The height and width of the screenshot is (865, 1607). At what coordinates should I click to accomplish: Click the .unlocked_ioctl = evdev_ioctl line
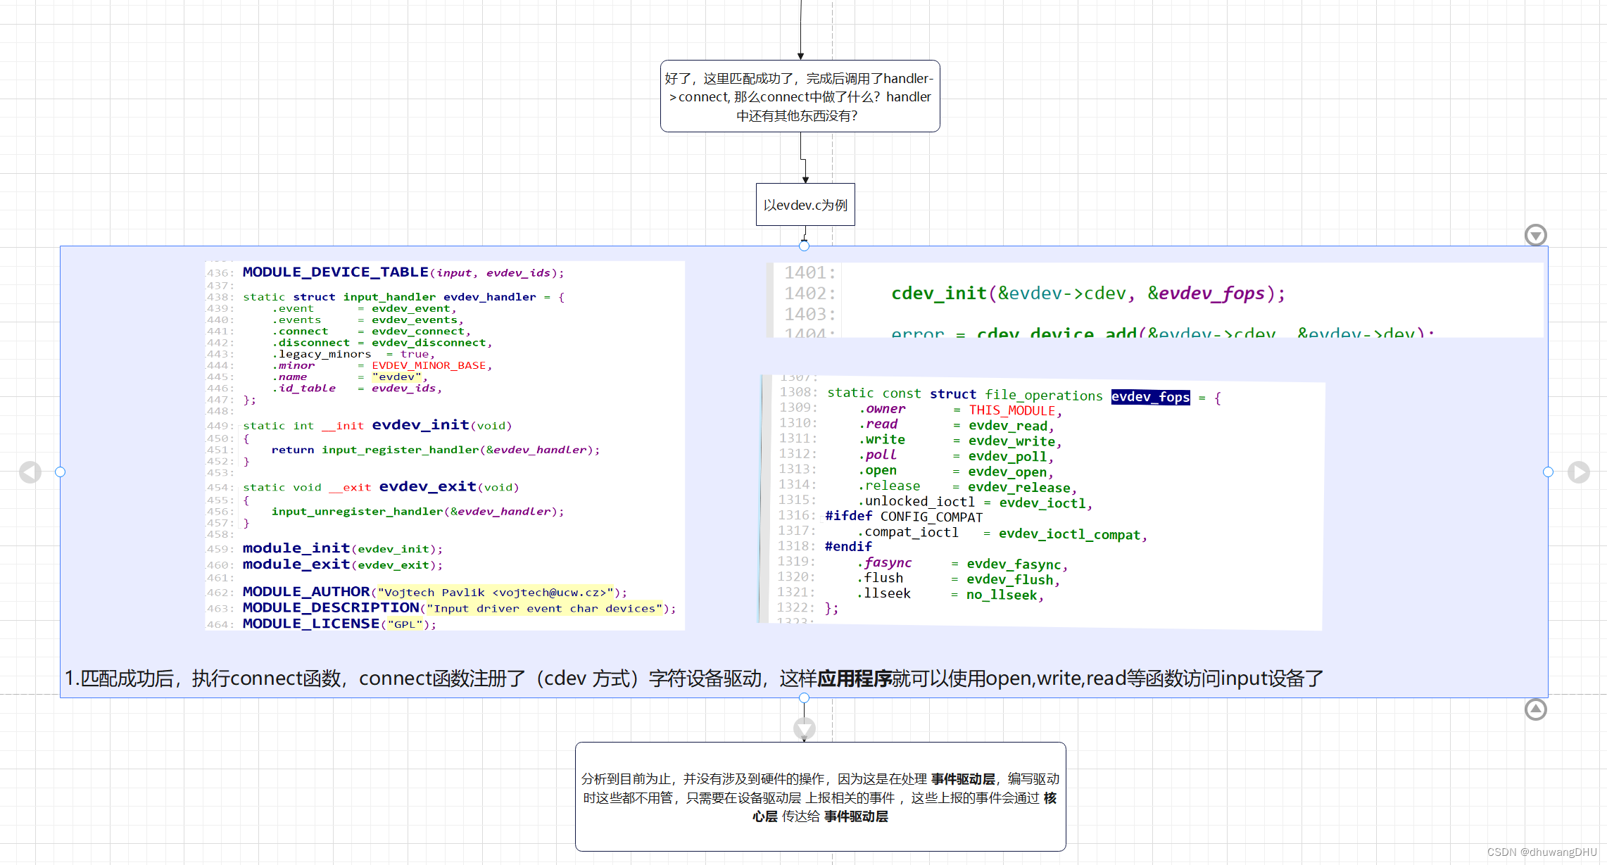click(x=975, y=503)
